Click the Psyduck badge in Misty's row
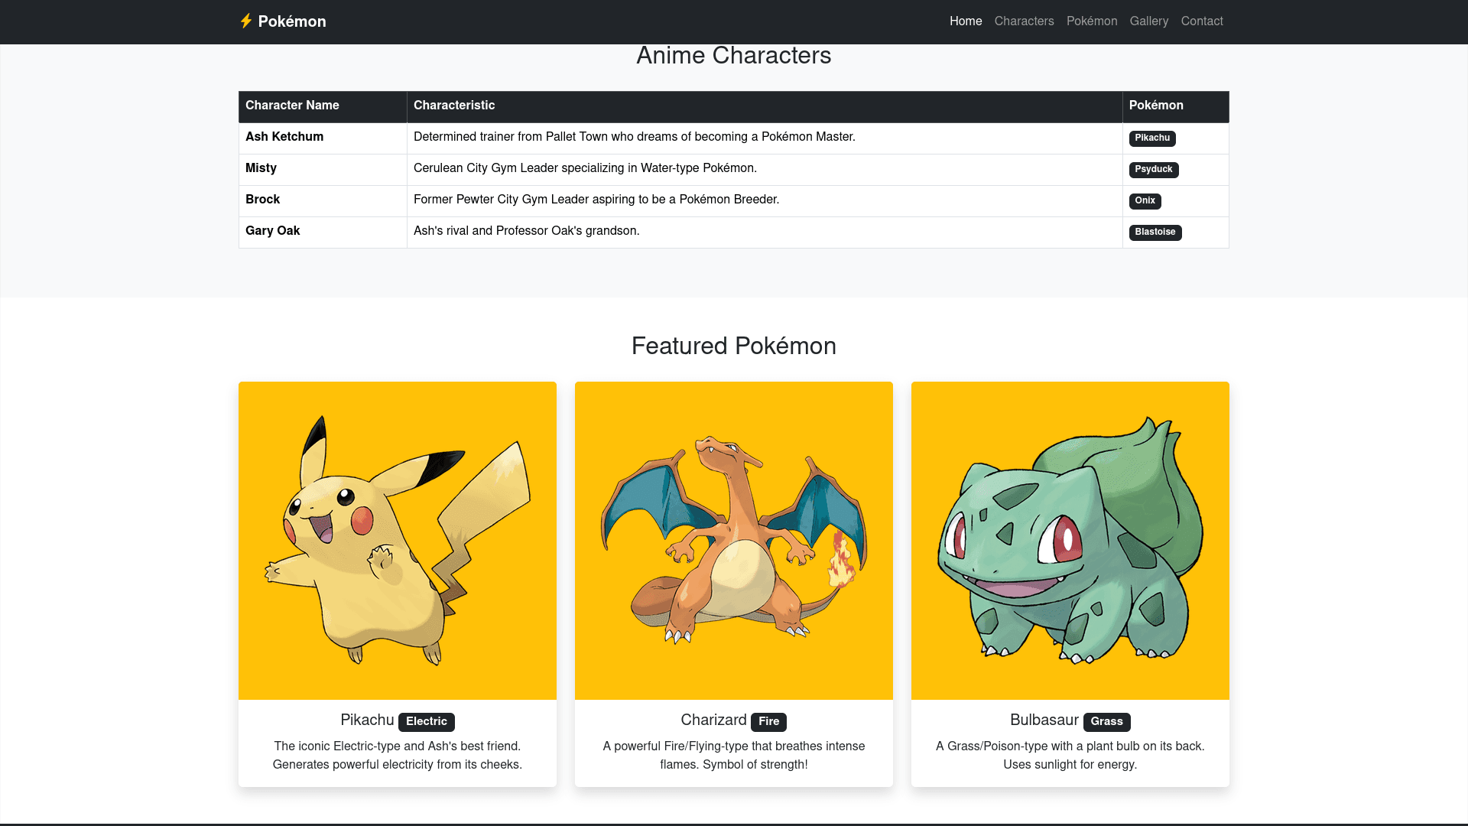1468x826 pixels. click(1154, 170)
